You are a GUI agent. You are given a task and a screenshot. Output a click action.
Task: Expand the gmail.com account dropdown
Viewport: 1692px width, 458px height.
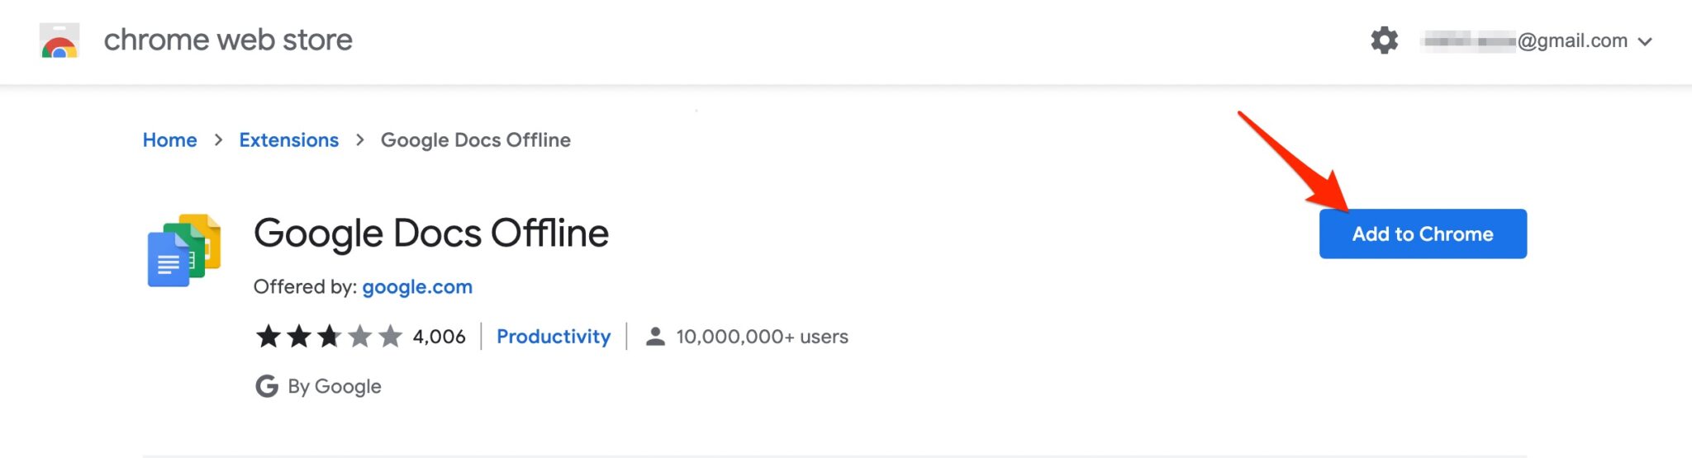(x=1537, y=40)
